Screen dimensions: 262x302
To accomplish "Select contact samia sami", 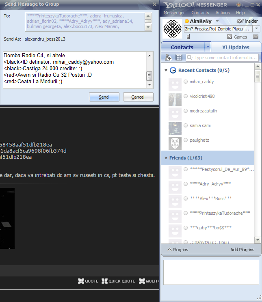I will pos(200,125).
